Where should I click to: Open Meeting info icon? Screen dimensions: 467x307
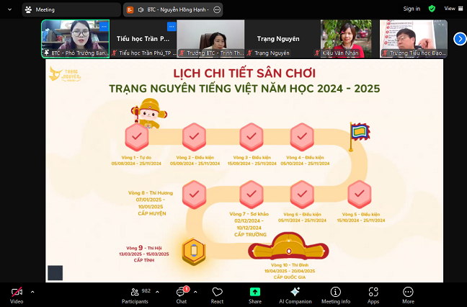tap(336, 292)
